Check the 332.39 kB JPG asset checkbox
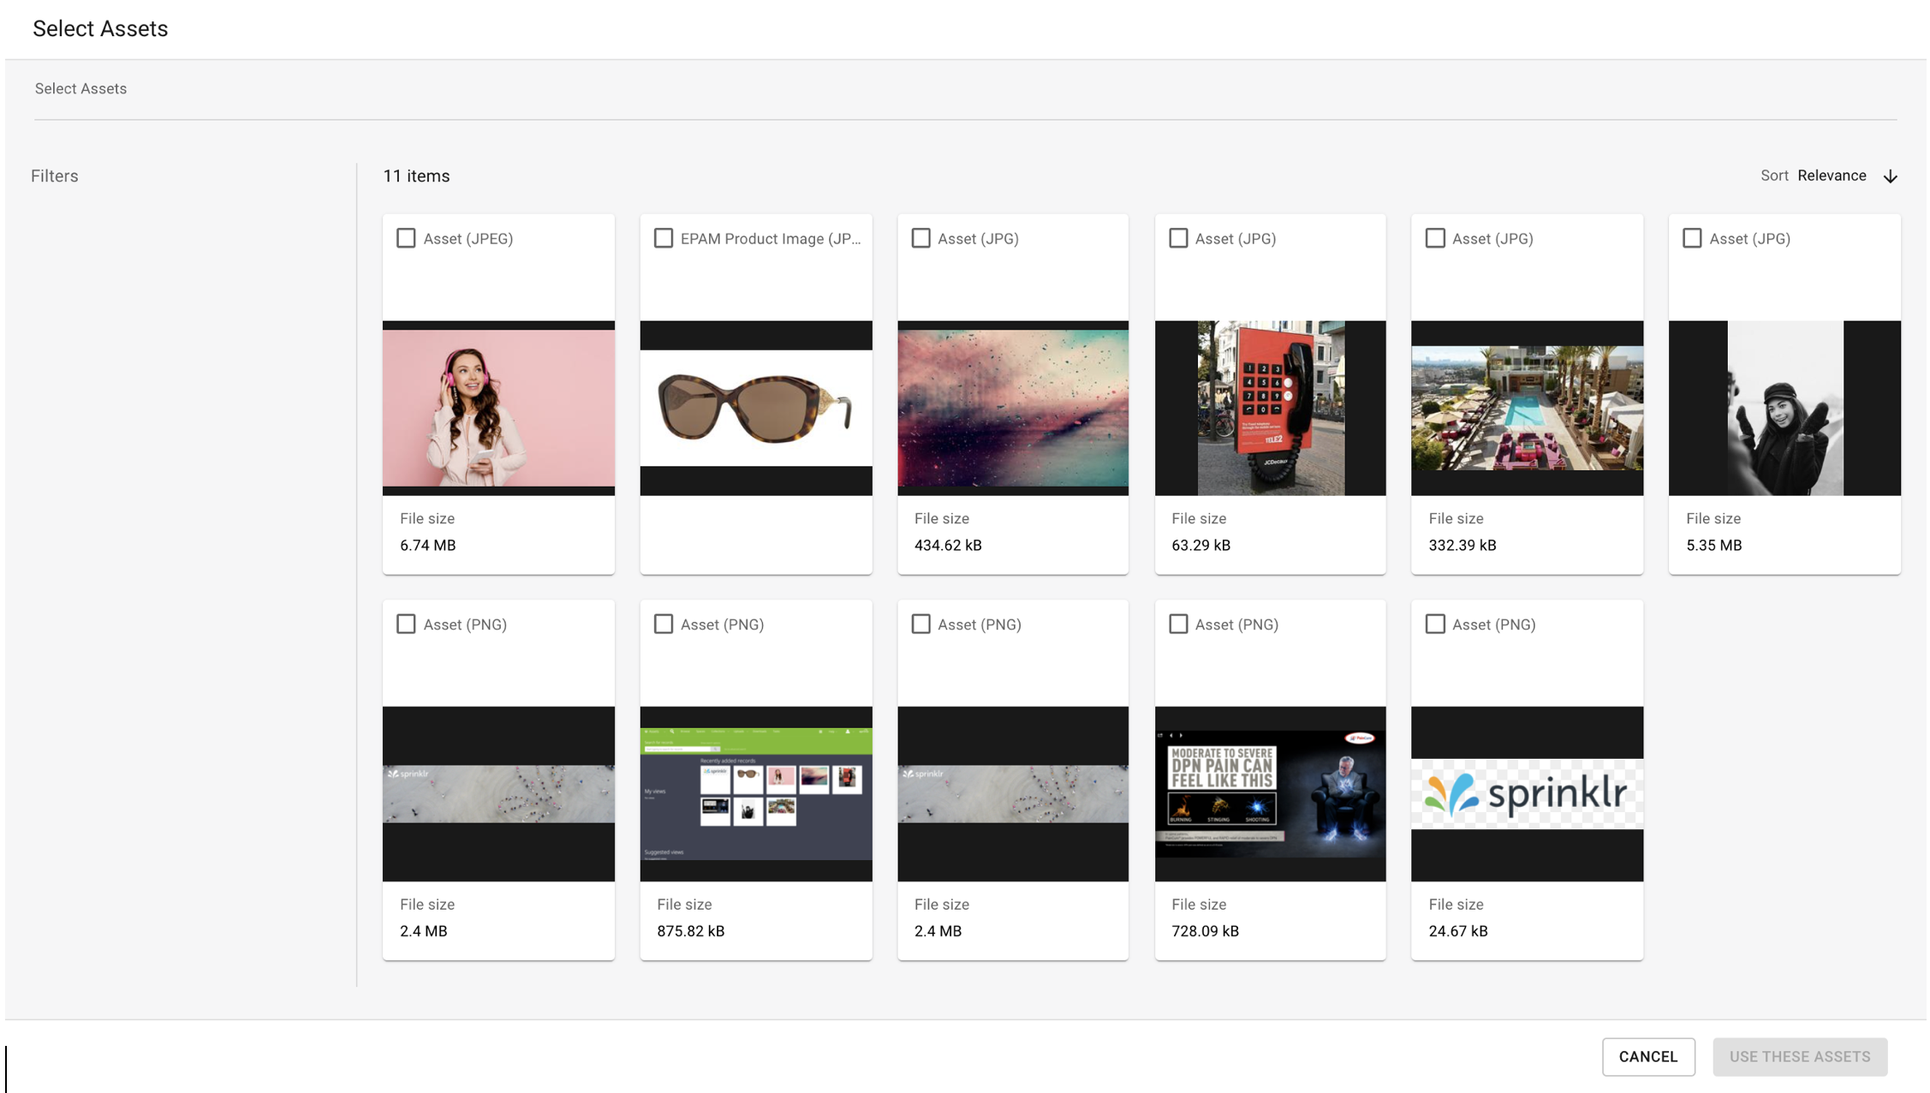Screen dimensions: 1930x1093 point(1435,238)
